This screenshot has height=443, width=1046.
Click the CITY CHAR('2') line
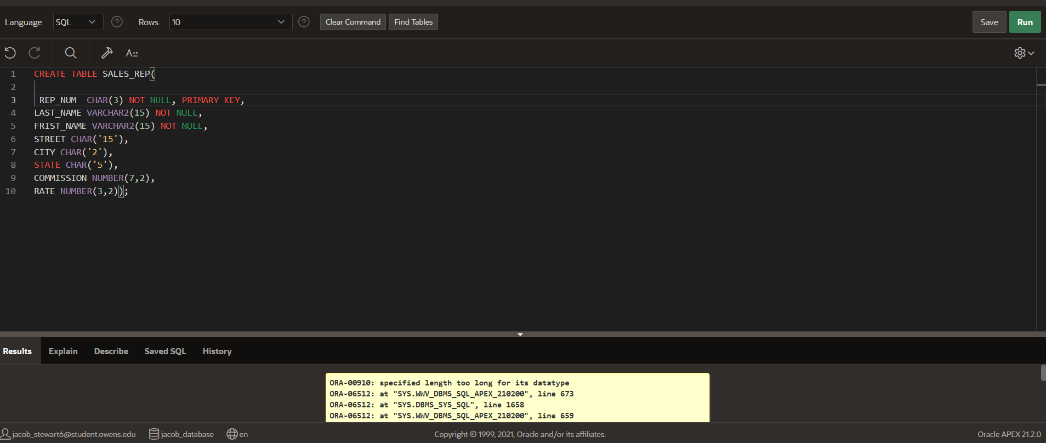point(73,152)
